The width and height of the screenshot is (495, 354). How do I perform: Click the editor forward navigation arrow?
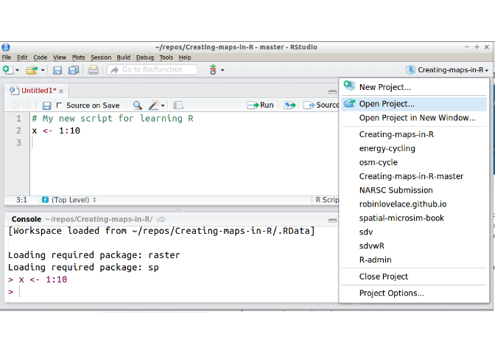pos(27,105)
